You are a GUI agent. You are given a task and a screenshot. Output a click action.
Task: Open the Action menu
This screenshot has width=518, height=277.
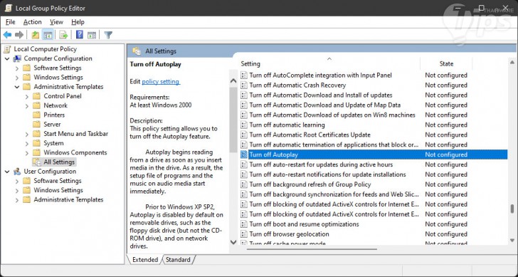pyautogui.click(x=33, y=22)
